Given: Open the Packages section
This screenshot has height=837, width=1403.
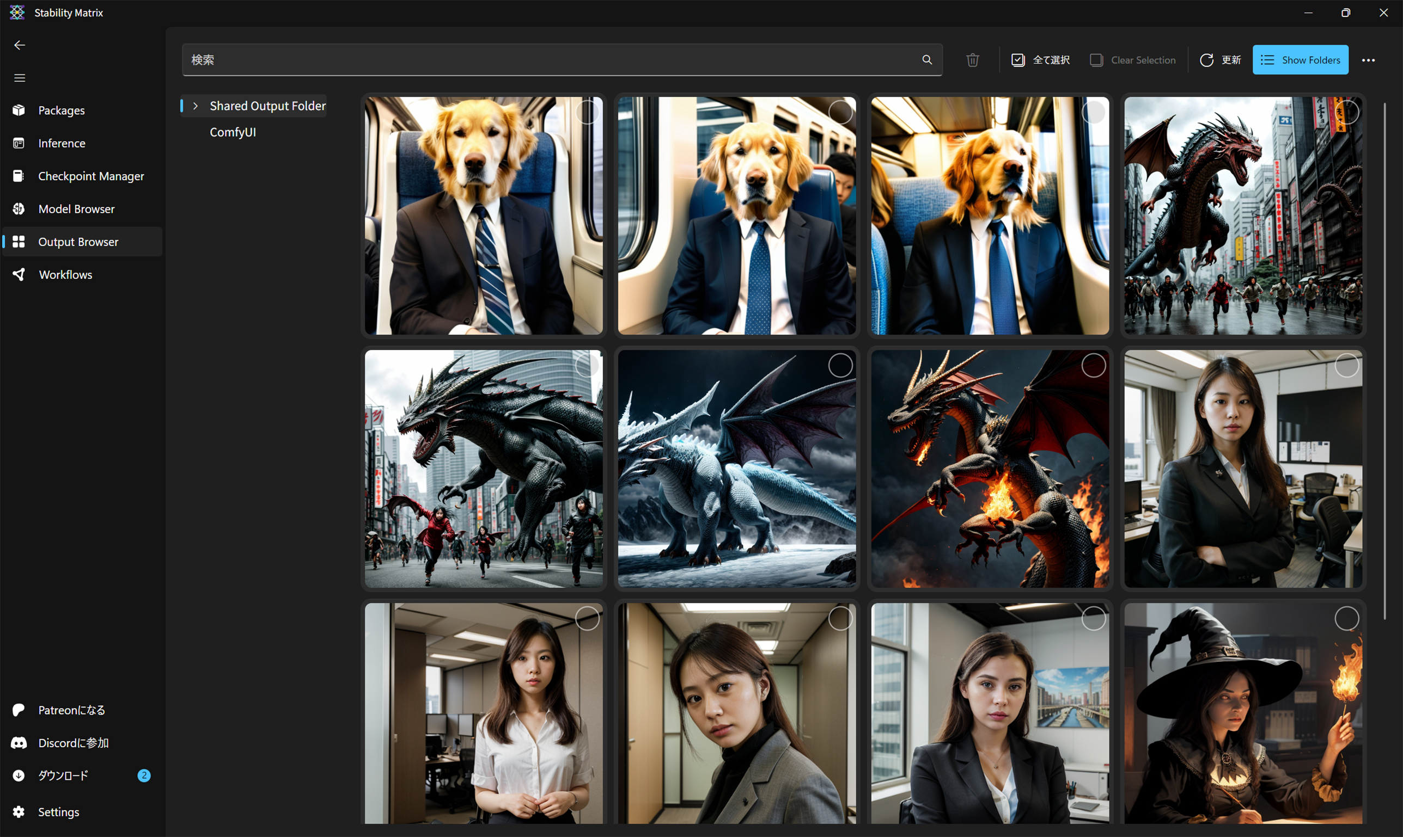Looking at the screenshot, I should coord(62,110).
